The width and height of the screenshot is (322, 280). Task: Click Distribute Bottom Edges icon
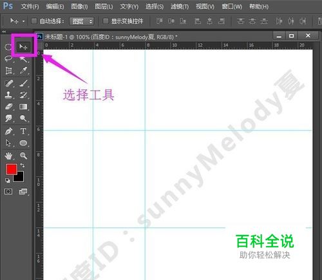pyautogui.click(x=264, y=21)
